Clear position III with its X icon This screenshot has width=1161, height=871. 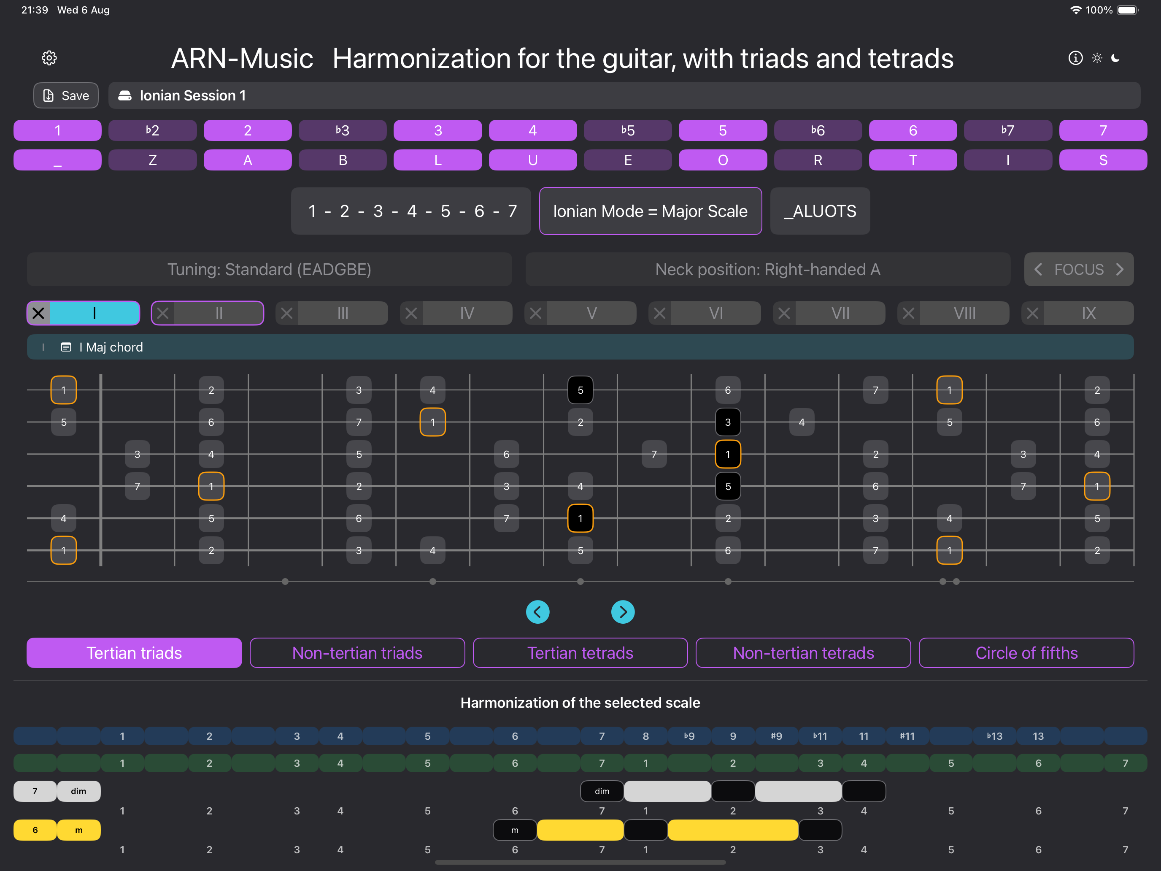click(287, 314)
